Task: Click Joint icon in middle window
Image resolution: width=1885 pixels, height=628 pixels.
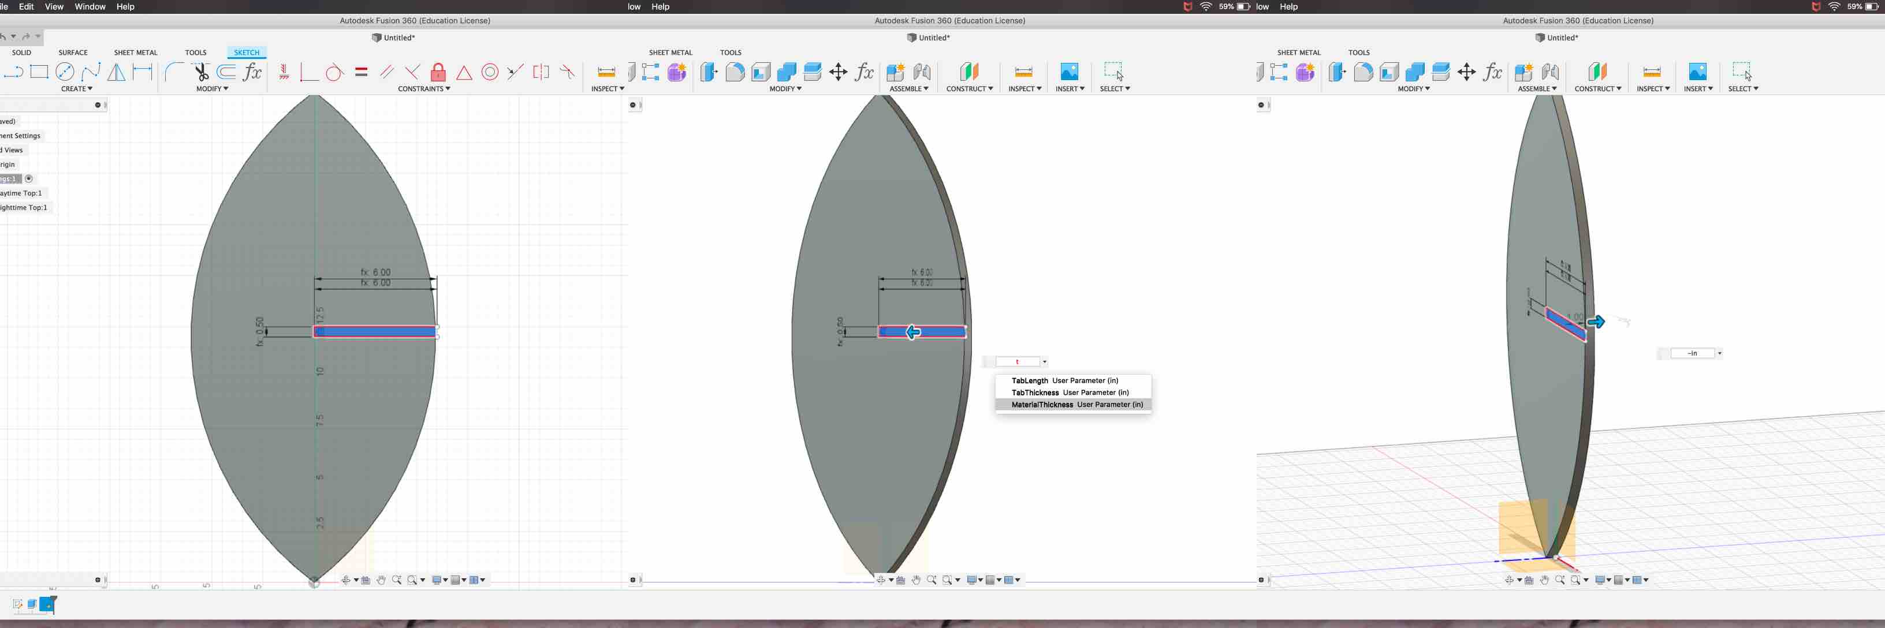Action: [922, 72]
